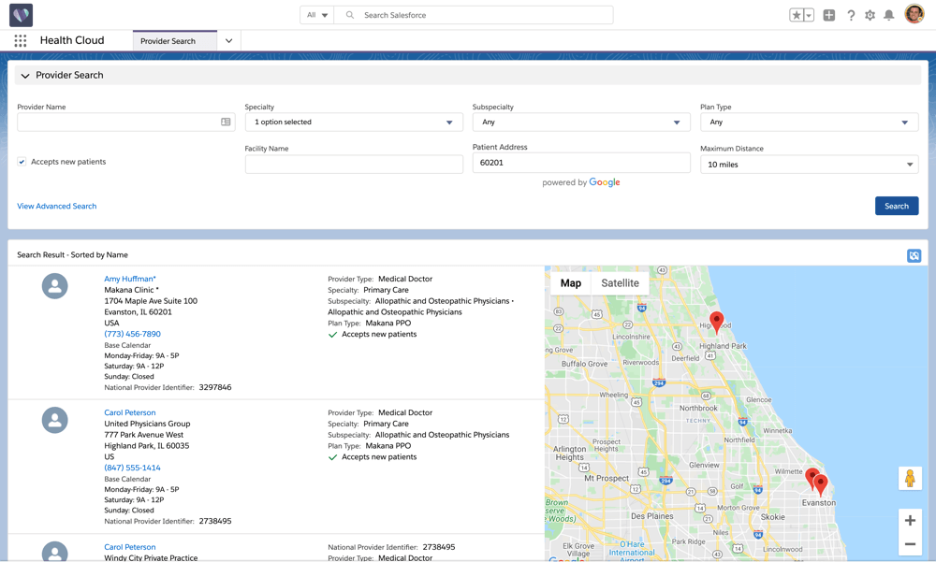Image resolution: width=936 pixels, height=562 pixels.
Task: Open the navigation tab dropdown chevron
Action: [228, 41]
